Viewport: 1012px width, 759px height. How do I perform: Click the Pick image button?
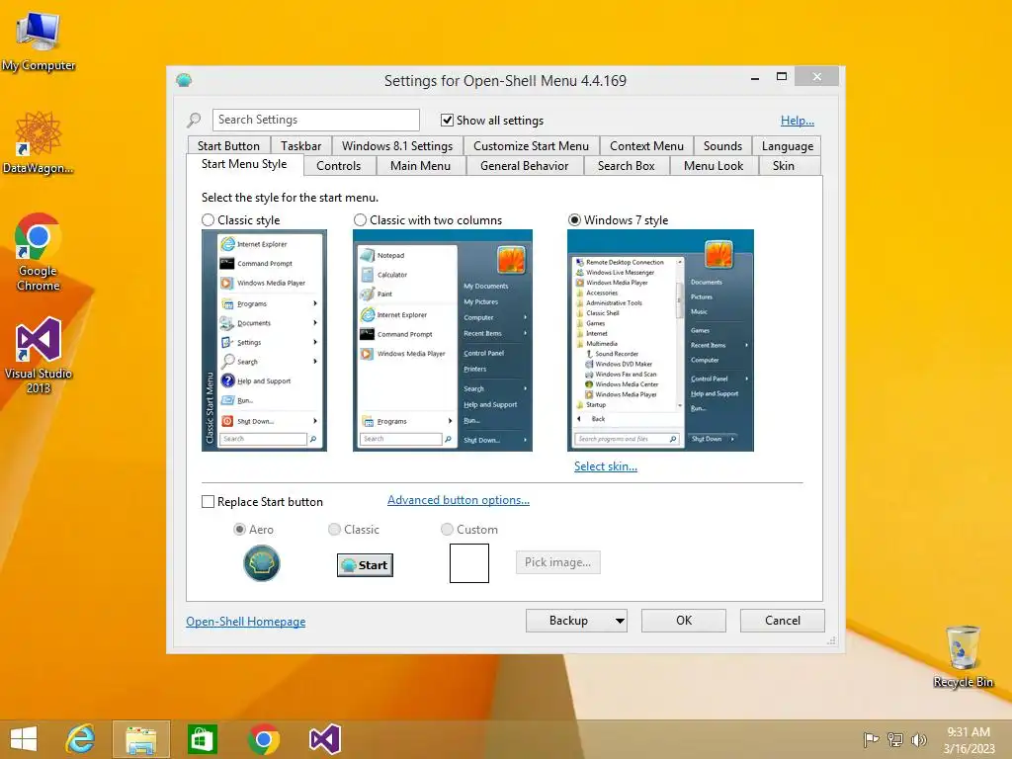tap(557, 562)
